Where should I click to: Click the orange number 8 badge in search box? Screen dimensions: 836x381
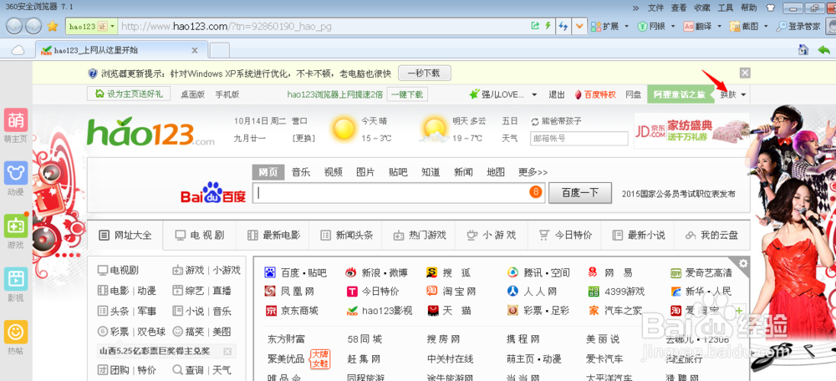535,192
